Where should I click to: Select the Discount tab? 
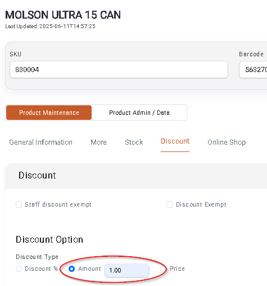click(175, 141)
